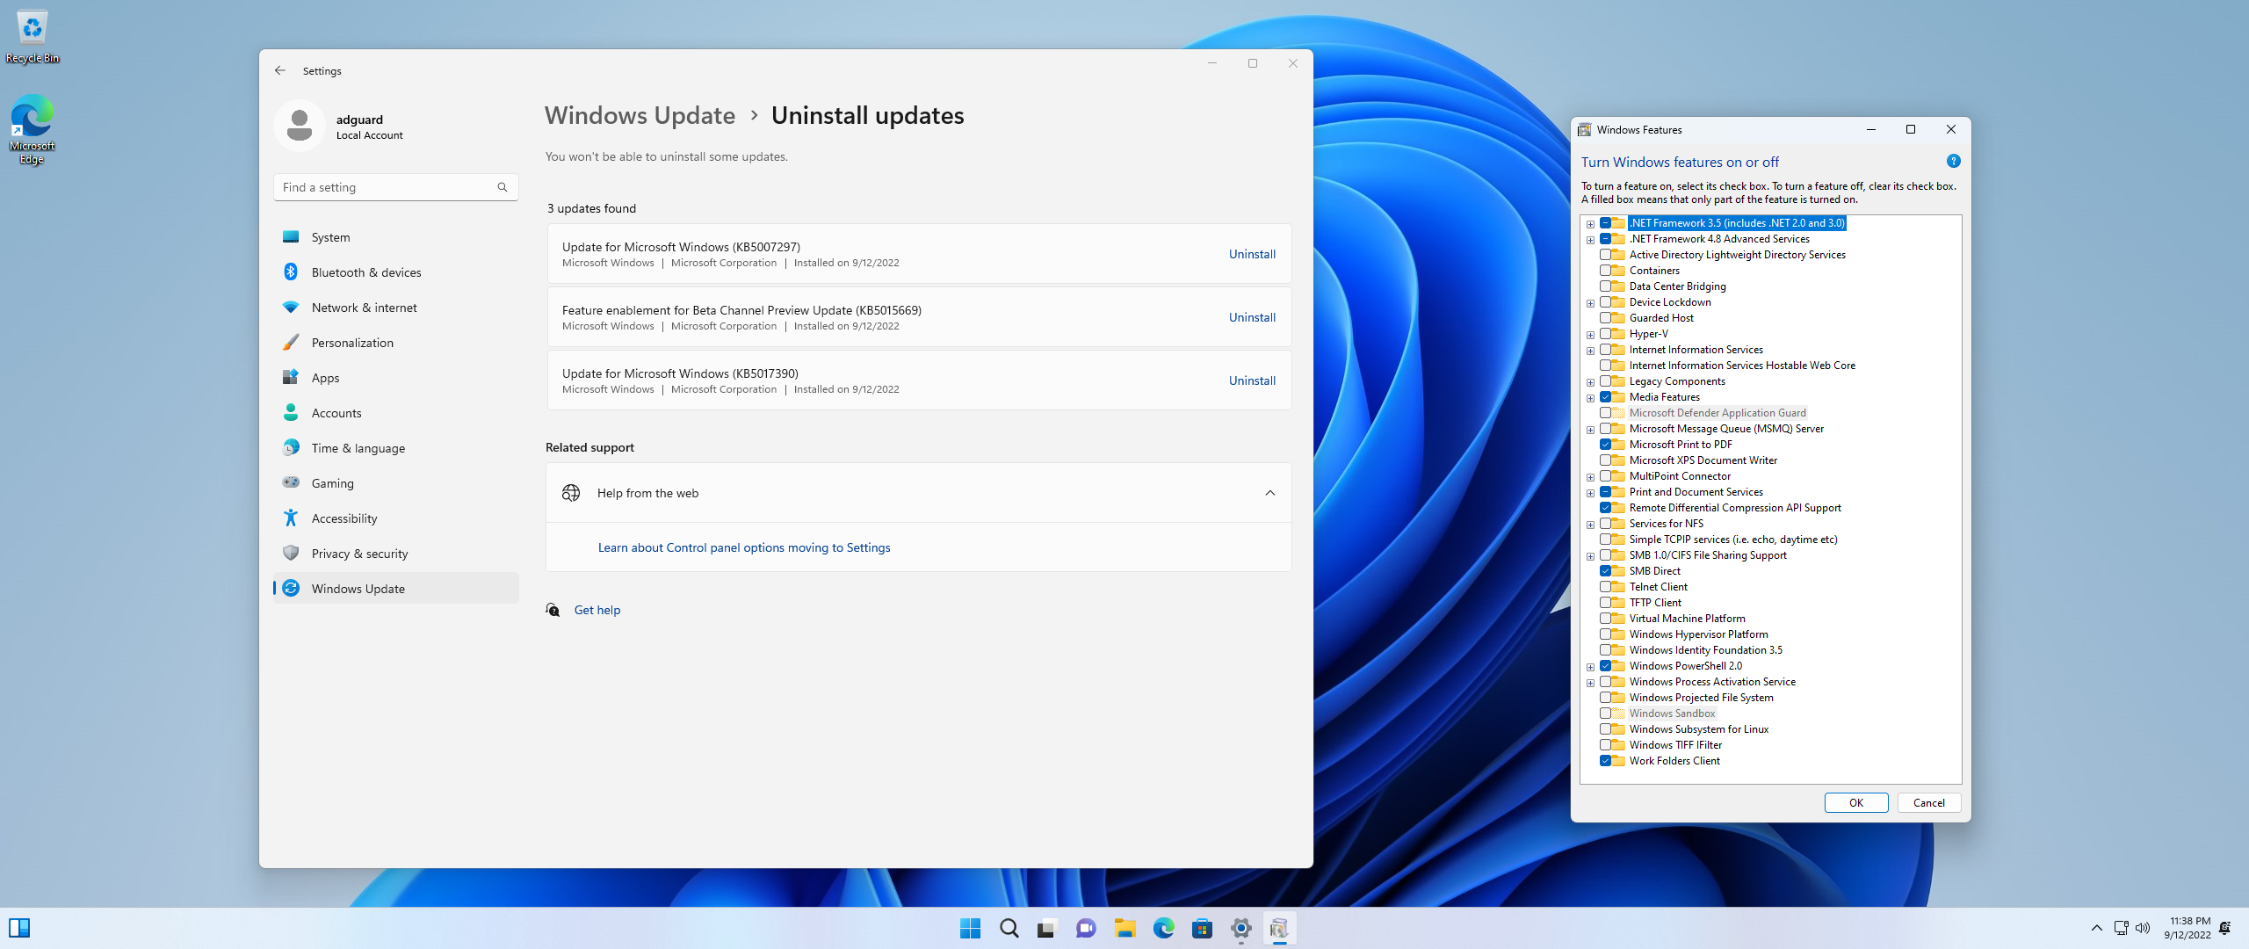Expand the Legacy Components node

(1590, 382)
